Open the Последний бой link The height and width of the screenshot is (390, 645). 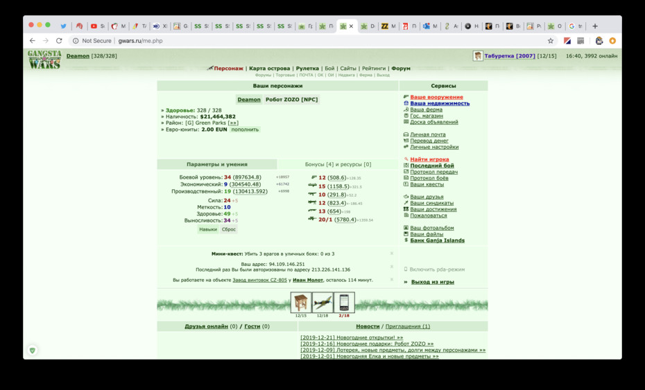pos(432,165)
